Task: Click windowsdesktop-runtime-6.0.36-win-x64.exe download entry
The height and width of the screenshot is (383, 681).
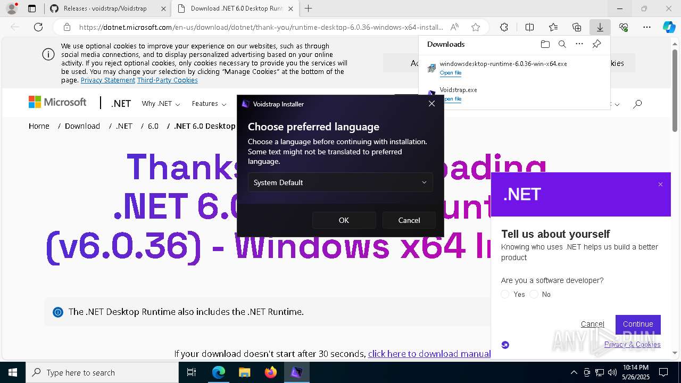Action: (x=514, y=68)
